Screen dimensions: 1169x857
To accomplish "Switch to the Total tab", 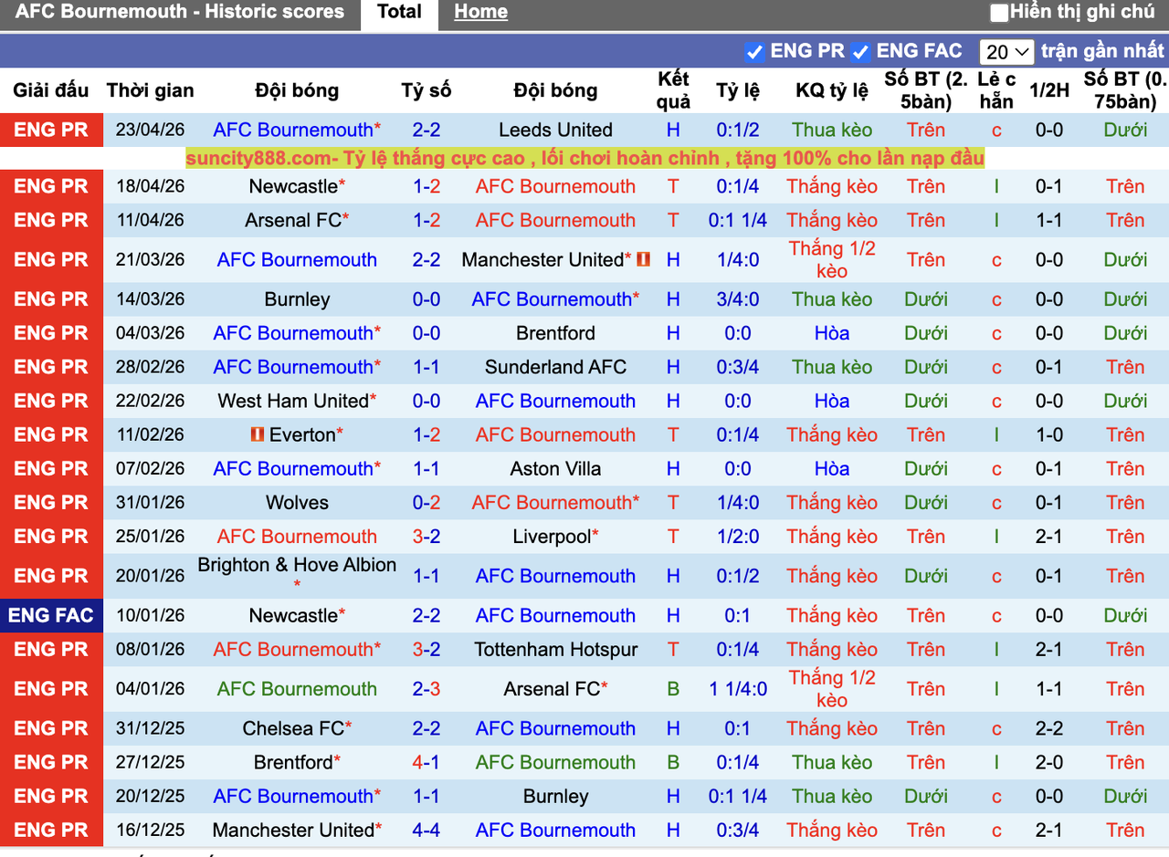I will [399, 13].
